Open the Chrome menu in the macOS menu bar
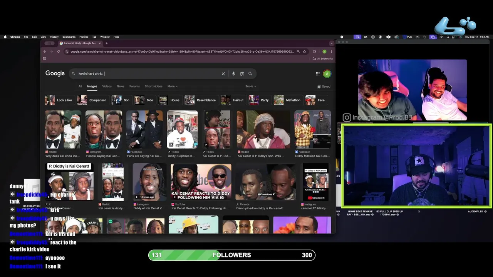 click(x=15, y=37)
